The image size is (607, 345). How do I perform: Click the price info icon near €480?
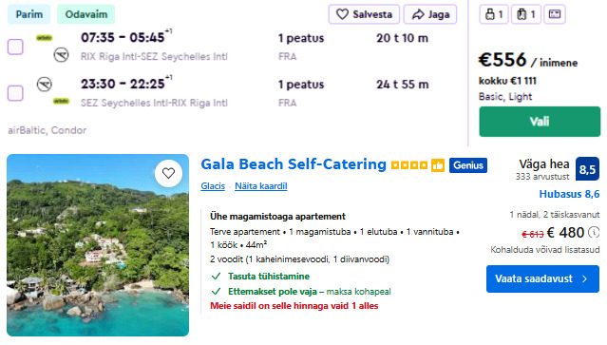pos(594,232)
